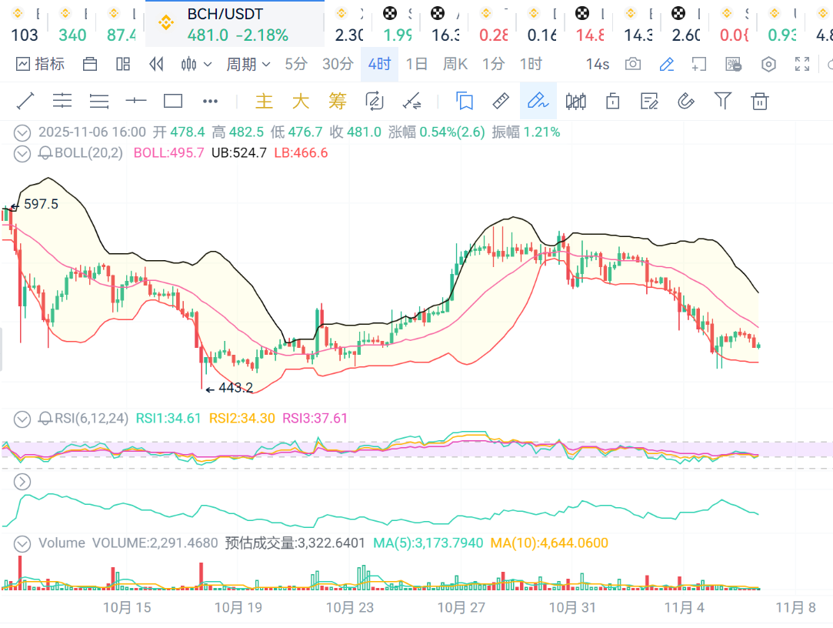
Task: Toggle the freehand brush drawing mode
Action: click(538, 101)
